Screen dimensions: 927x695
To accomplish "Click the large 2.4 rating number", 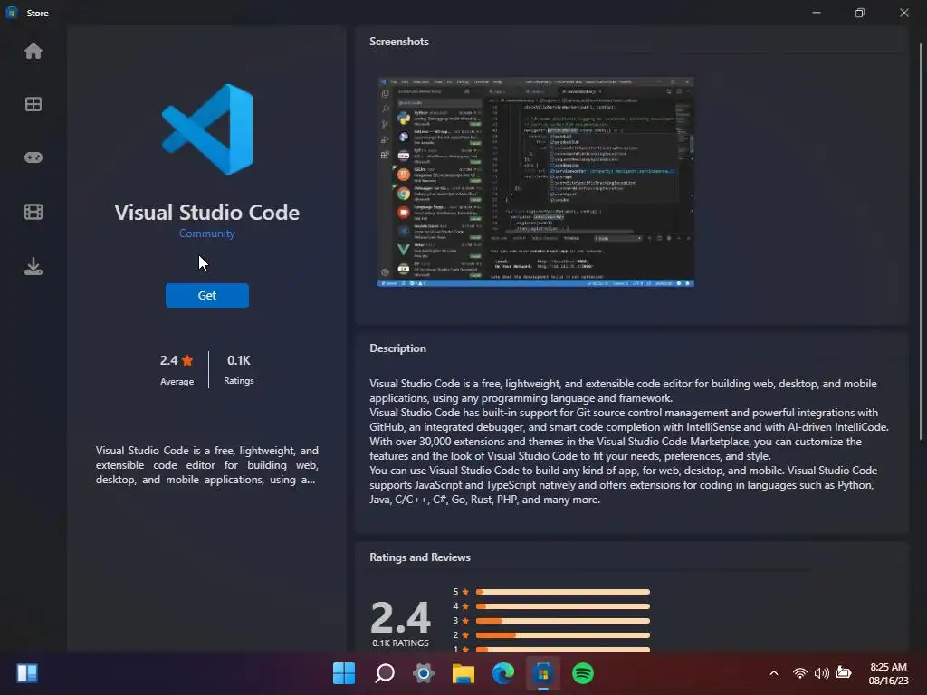I will 400,617.
